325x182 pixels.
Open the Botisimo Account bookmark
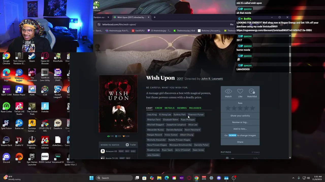209,31
